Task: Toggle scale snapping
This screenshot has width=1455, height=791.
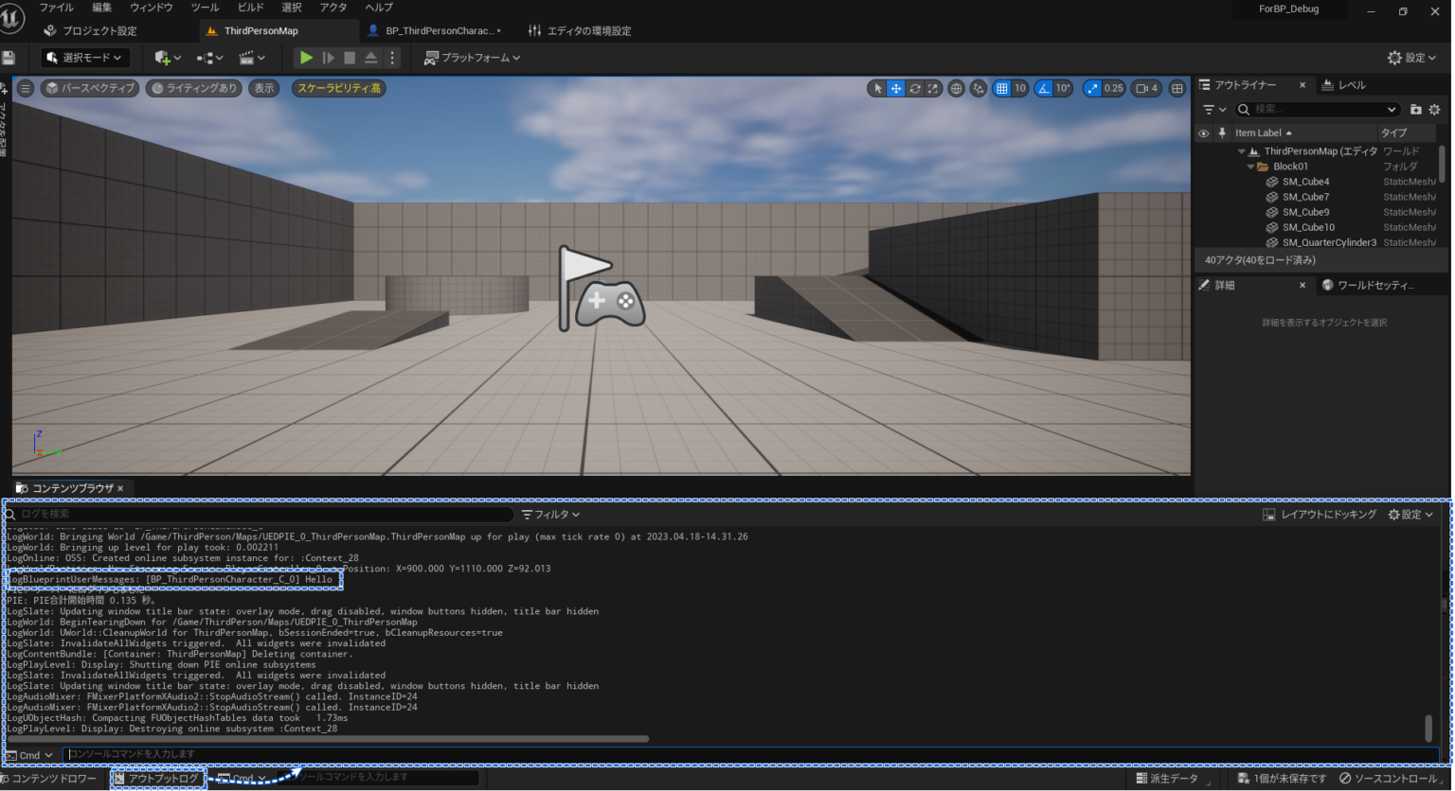Action: pyautogui.click(x=1091, y=88)
